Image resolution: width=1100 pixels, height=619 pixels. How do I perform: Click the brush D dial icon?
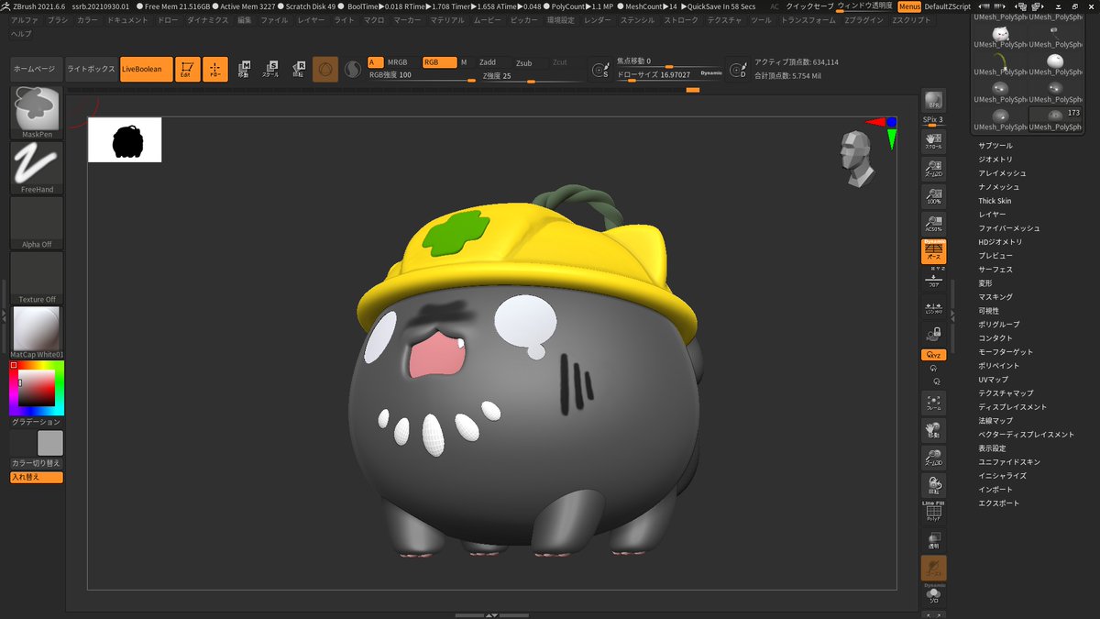coord(738,70)
